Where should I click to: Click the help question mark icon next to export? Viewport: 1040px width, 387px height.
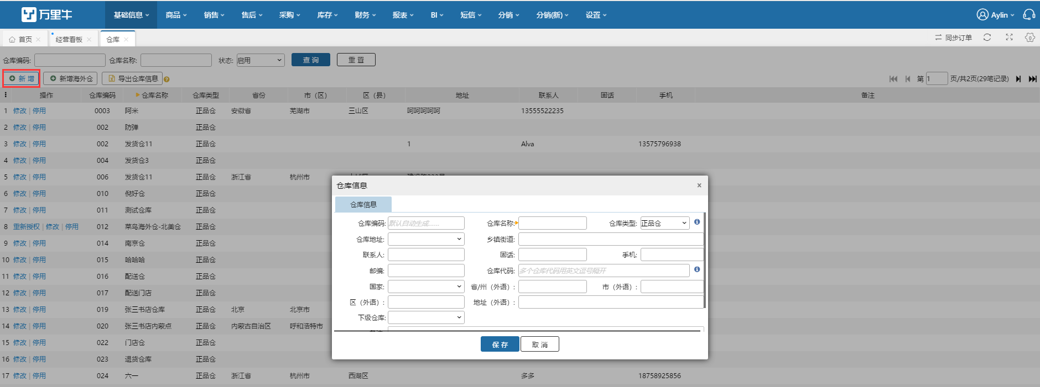[167, 79]
